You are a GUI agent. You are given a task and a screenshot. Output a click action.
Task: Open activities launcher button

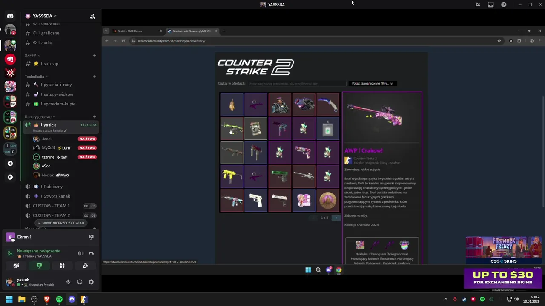(62, 266)
